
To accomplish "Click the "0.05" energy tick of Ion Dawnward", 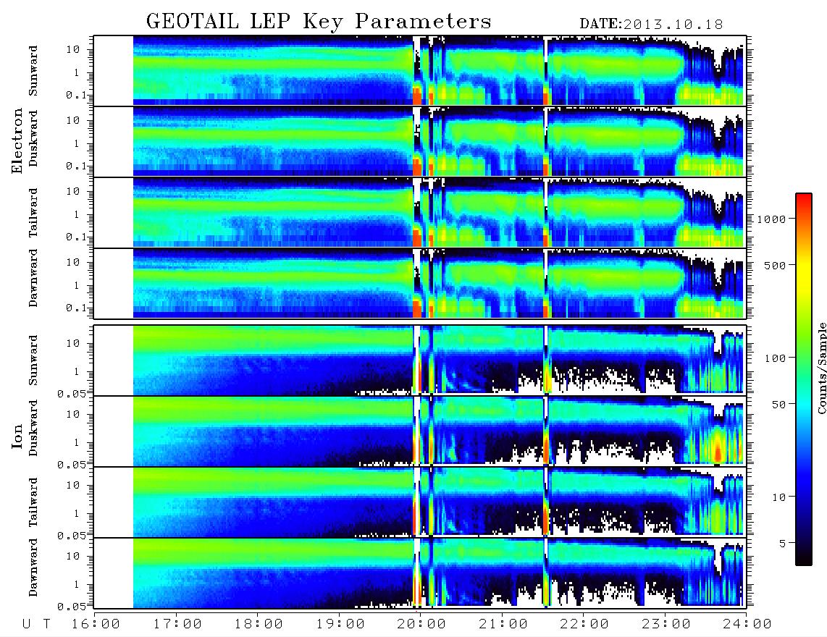I will click(x=74, y=607).
